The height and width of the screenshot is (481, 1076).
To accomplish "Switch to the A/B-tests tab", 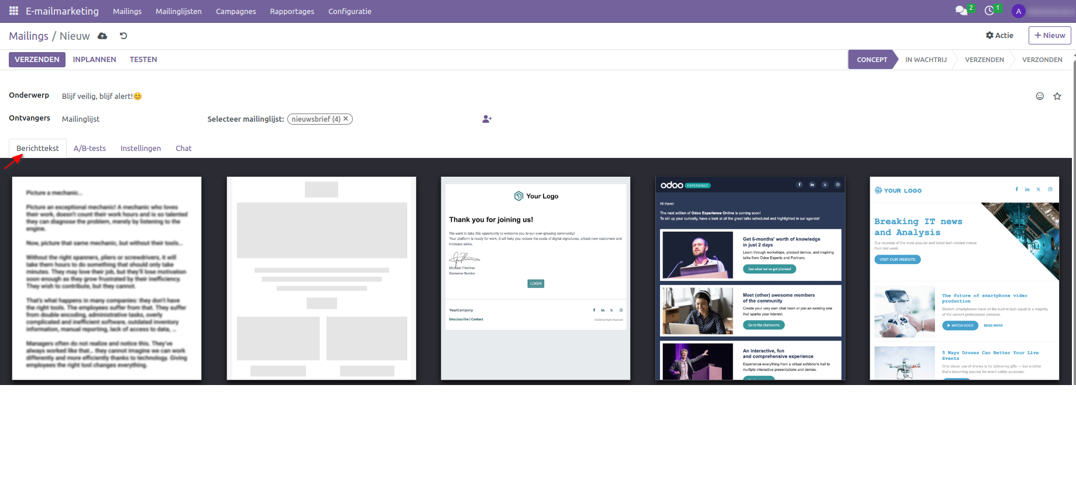I will click(x=90, y=149).
